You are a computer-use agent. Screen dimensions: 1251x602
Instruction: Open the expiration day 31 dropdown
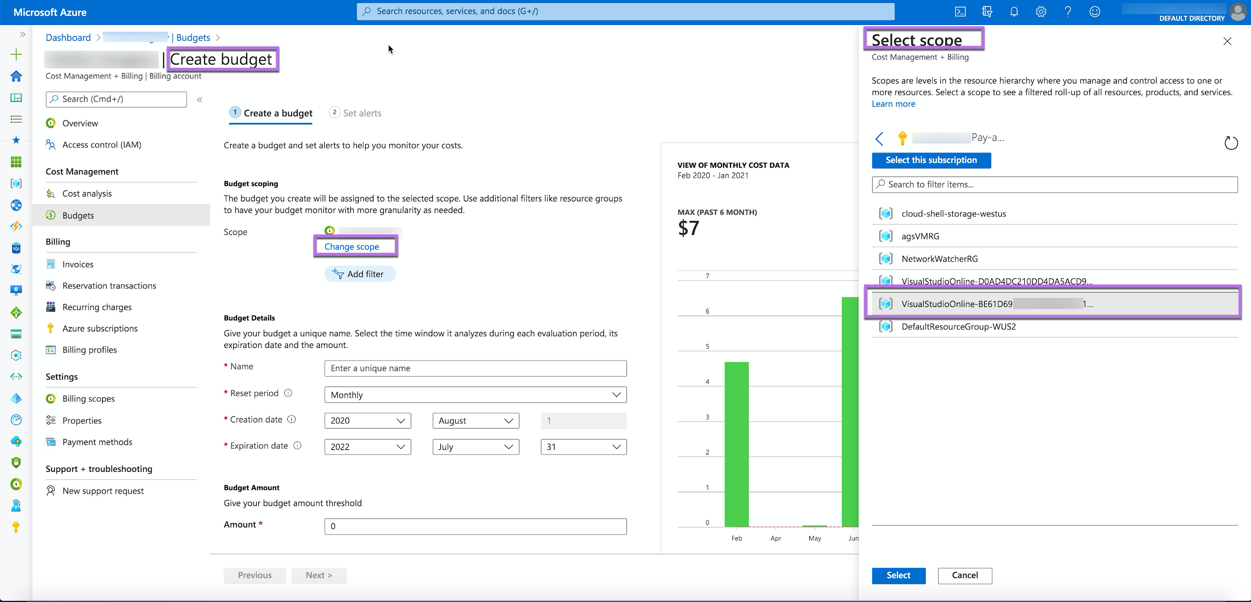coord(583,447)
